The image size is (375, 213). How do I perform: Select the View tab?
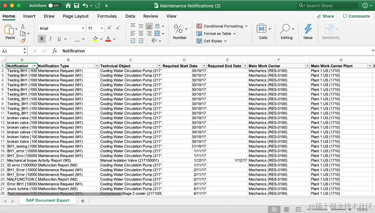point(171,16)
